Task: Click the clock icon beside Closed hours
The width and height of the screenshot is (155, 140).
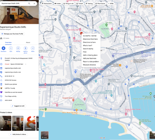Action: (1, 64)
